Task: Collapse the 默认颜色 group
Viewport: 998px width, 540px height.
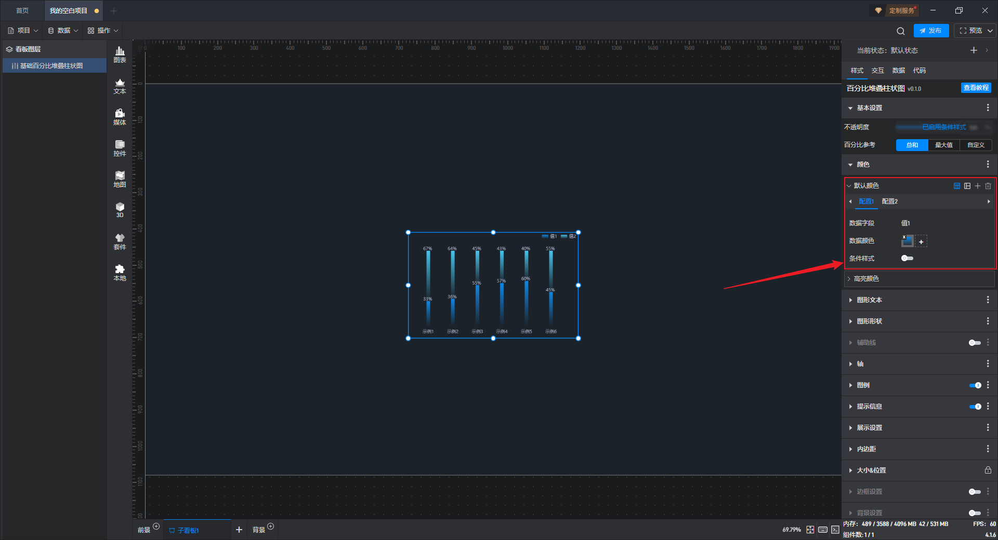Action: (x=849, y=186)
